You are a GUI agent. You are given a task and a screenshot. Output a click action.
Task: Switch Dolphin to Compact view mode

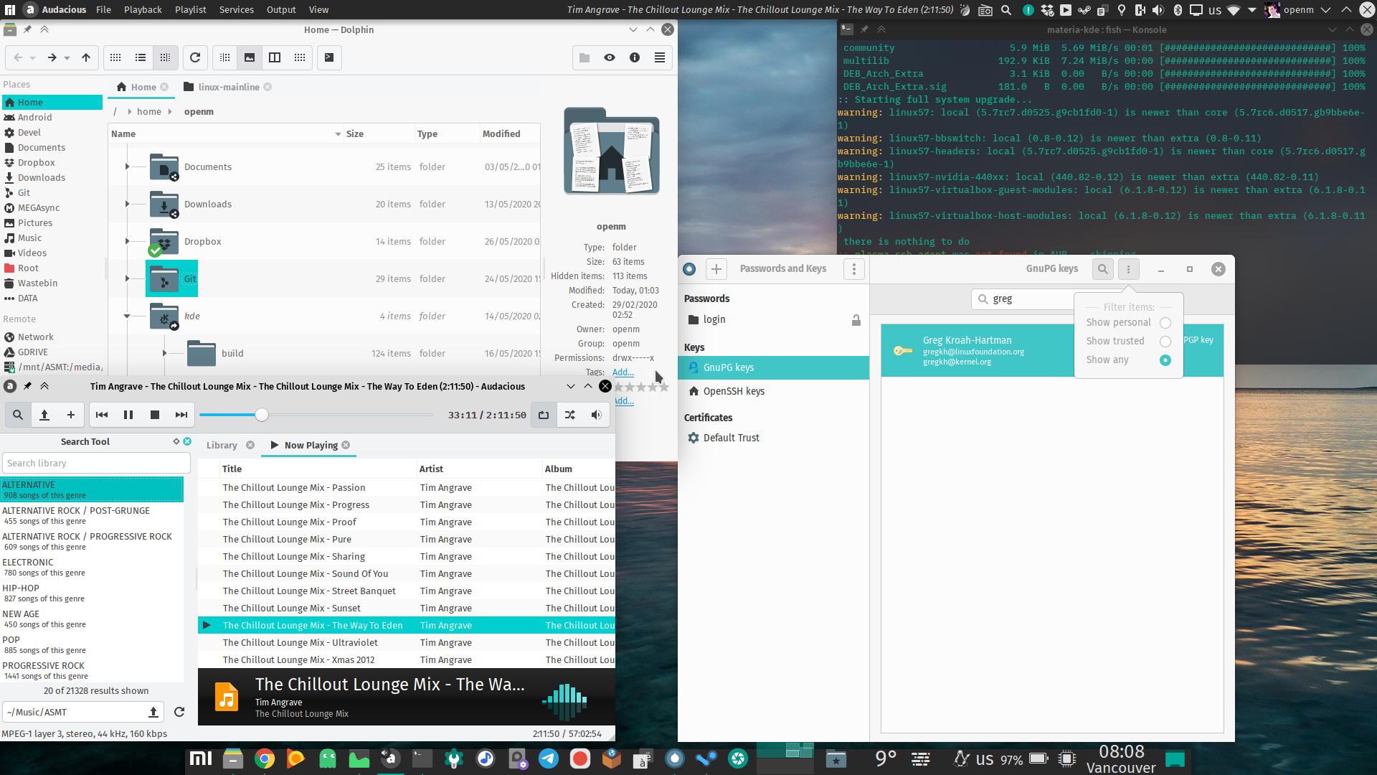coord(141,57)
